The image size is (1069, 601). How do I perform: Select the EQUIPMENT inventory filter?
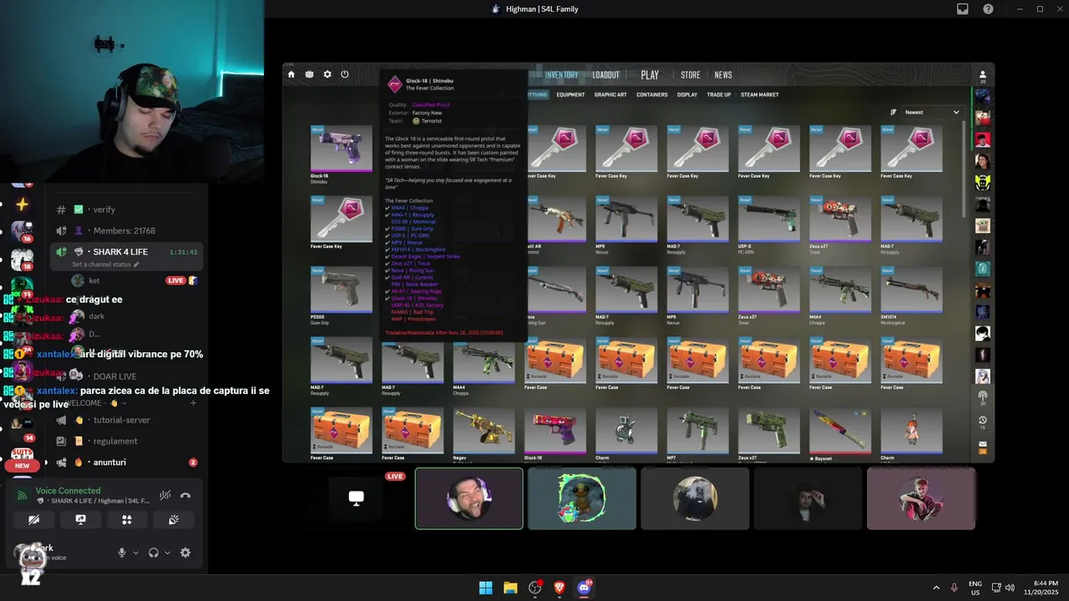pos(570,95)
